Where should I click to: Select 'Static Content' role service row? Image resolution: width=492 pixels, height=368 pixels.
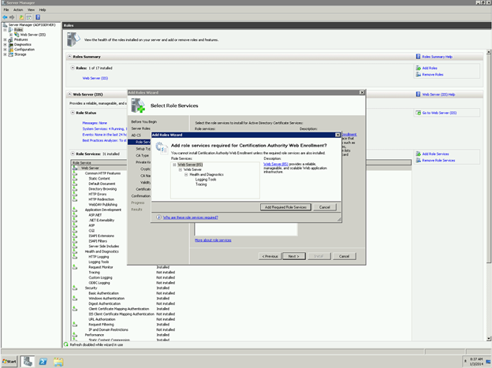99,179
